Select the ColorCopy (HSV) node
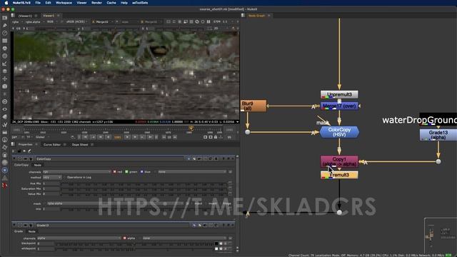Image resolution: width=457 pixels, height=257 pixels. click(339, 132)
